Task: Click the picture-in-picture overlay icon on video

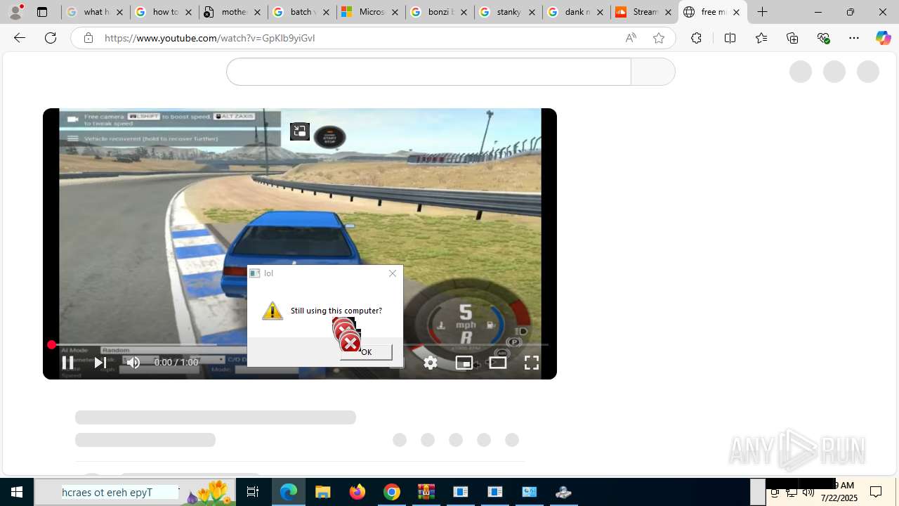Action: click(300, 131)
